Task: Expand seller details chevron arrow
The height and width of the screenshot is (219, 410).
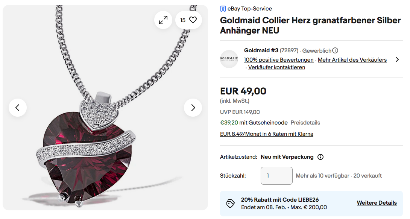Action: click(397, 59)
